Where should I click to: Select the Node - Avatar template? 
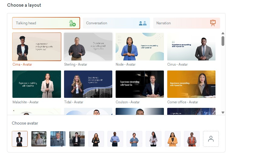pos(140,47)
